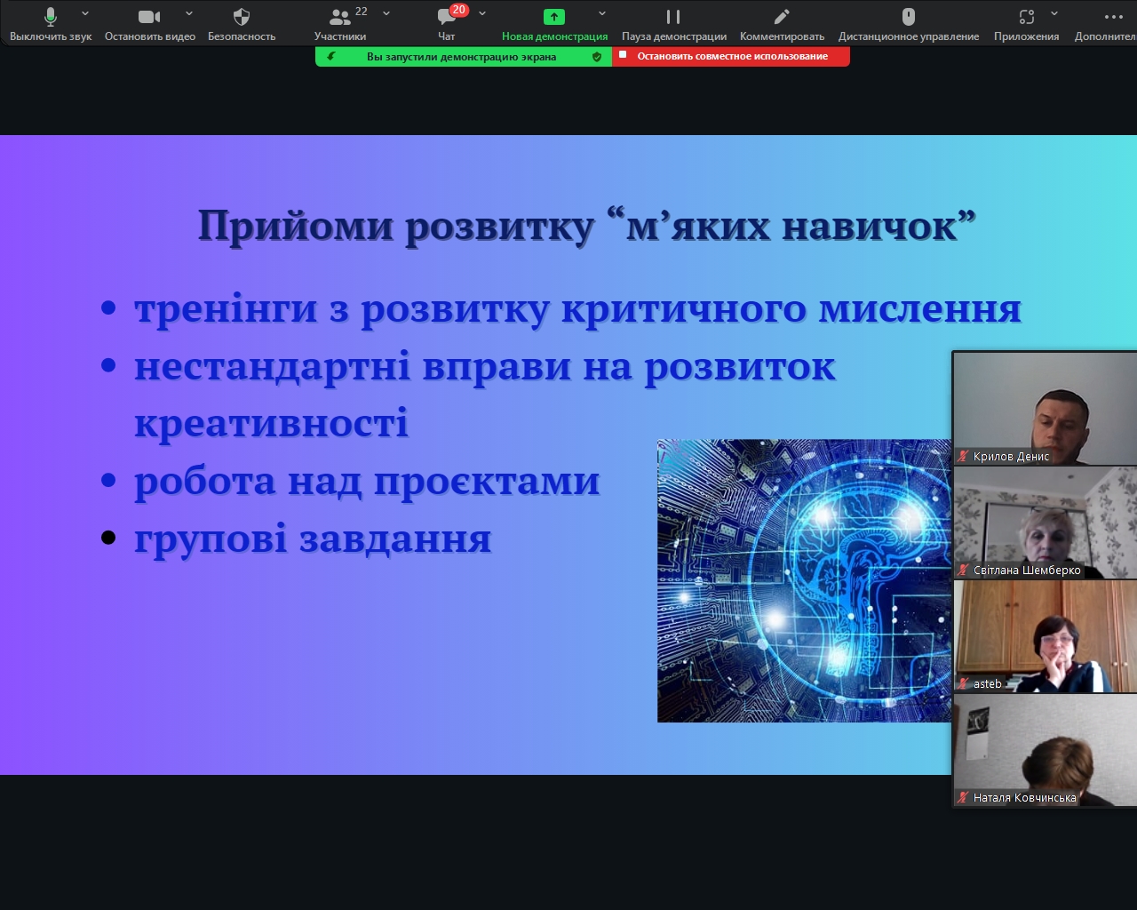Select Світлана Шемберко video thumbnail

[x=1046, y=523]
